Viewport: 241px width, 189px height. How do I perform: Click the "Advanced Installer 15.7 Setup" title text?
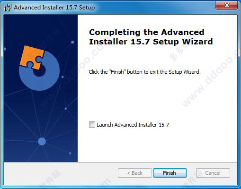(x=54, y=8)
